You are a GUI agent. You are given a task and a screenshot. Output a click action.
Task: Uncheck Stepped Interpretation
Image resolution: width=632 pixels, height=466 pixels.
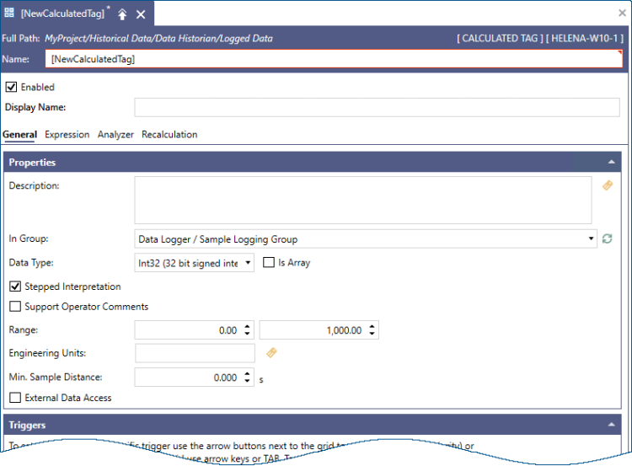point(15,287)
